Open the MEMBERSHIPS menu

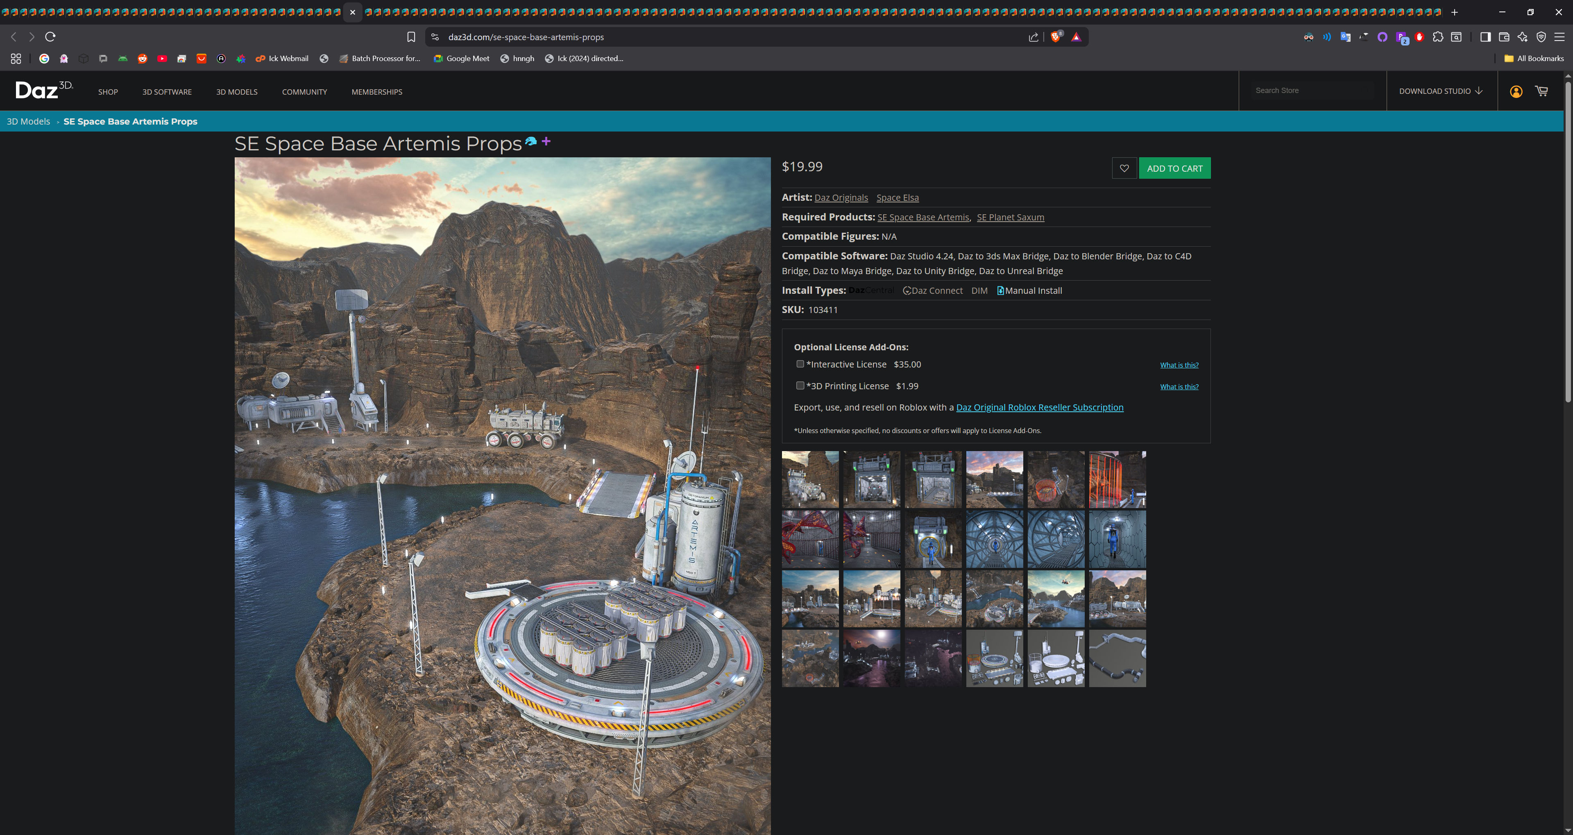(377, 92)
